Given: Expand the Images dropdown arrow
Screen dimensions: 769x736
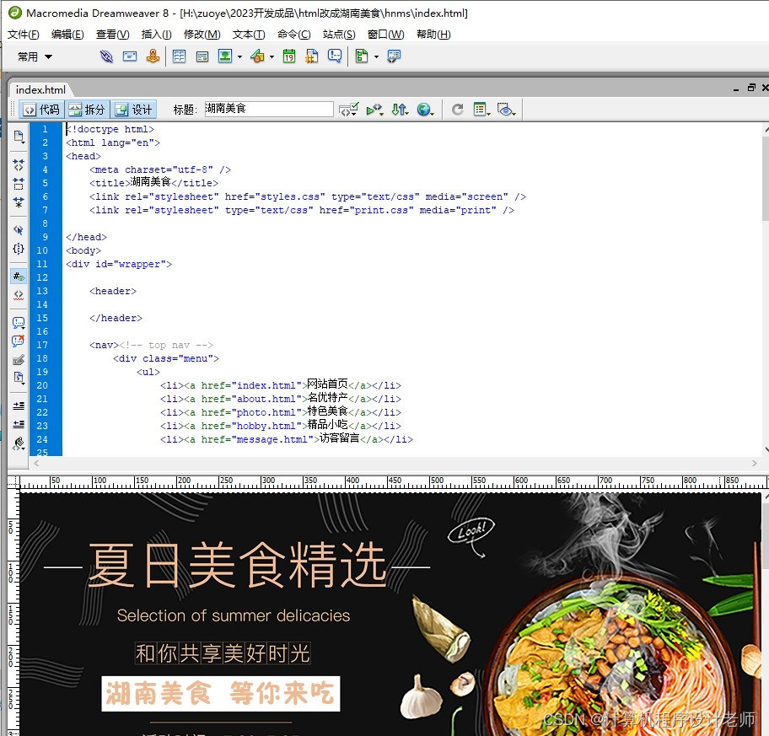Looking at the screenshot, I should coord(239,56).
